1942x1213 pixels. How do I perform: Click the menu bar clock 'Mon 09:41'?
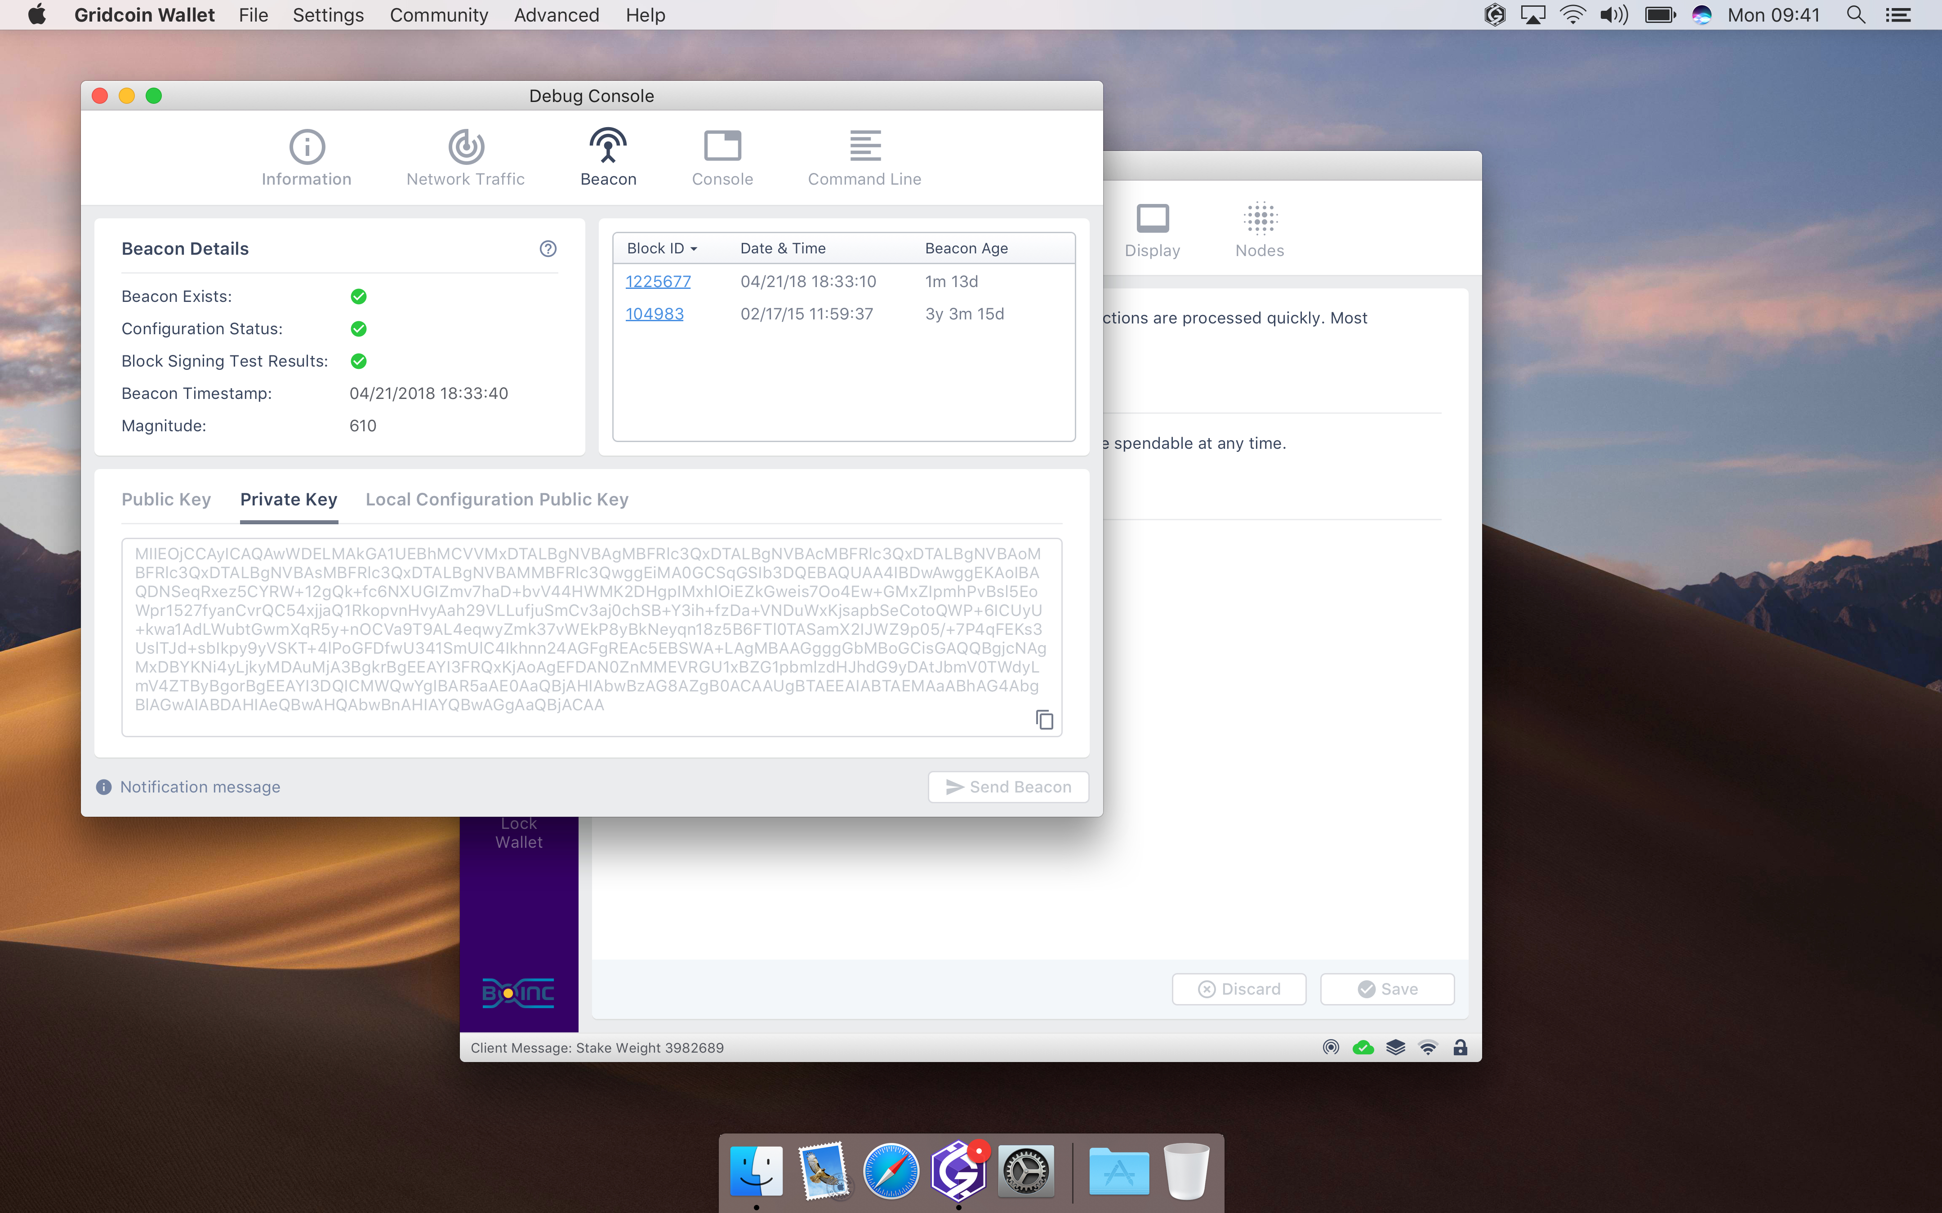1773,15
